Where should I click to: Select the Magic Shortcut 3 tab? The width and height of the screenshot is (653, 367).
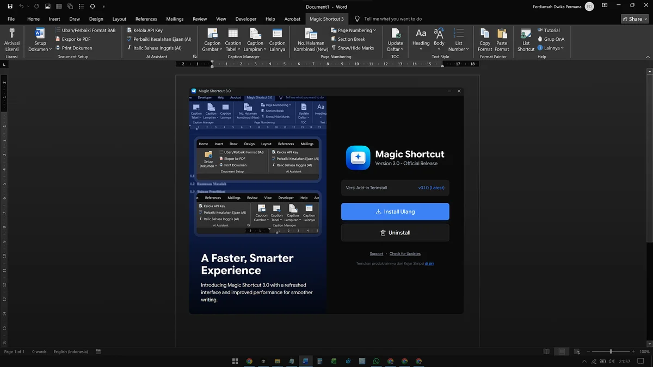tap(326, 18)
